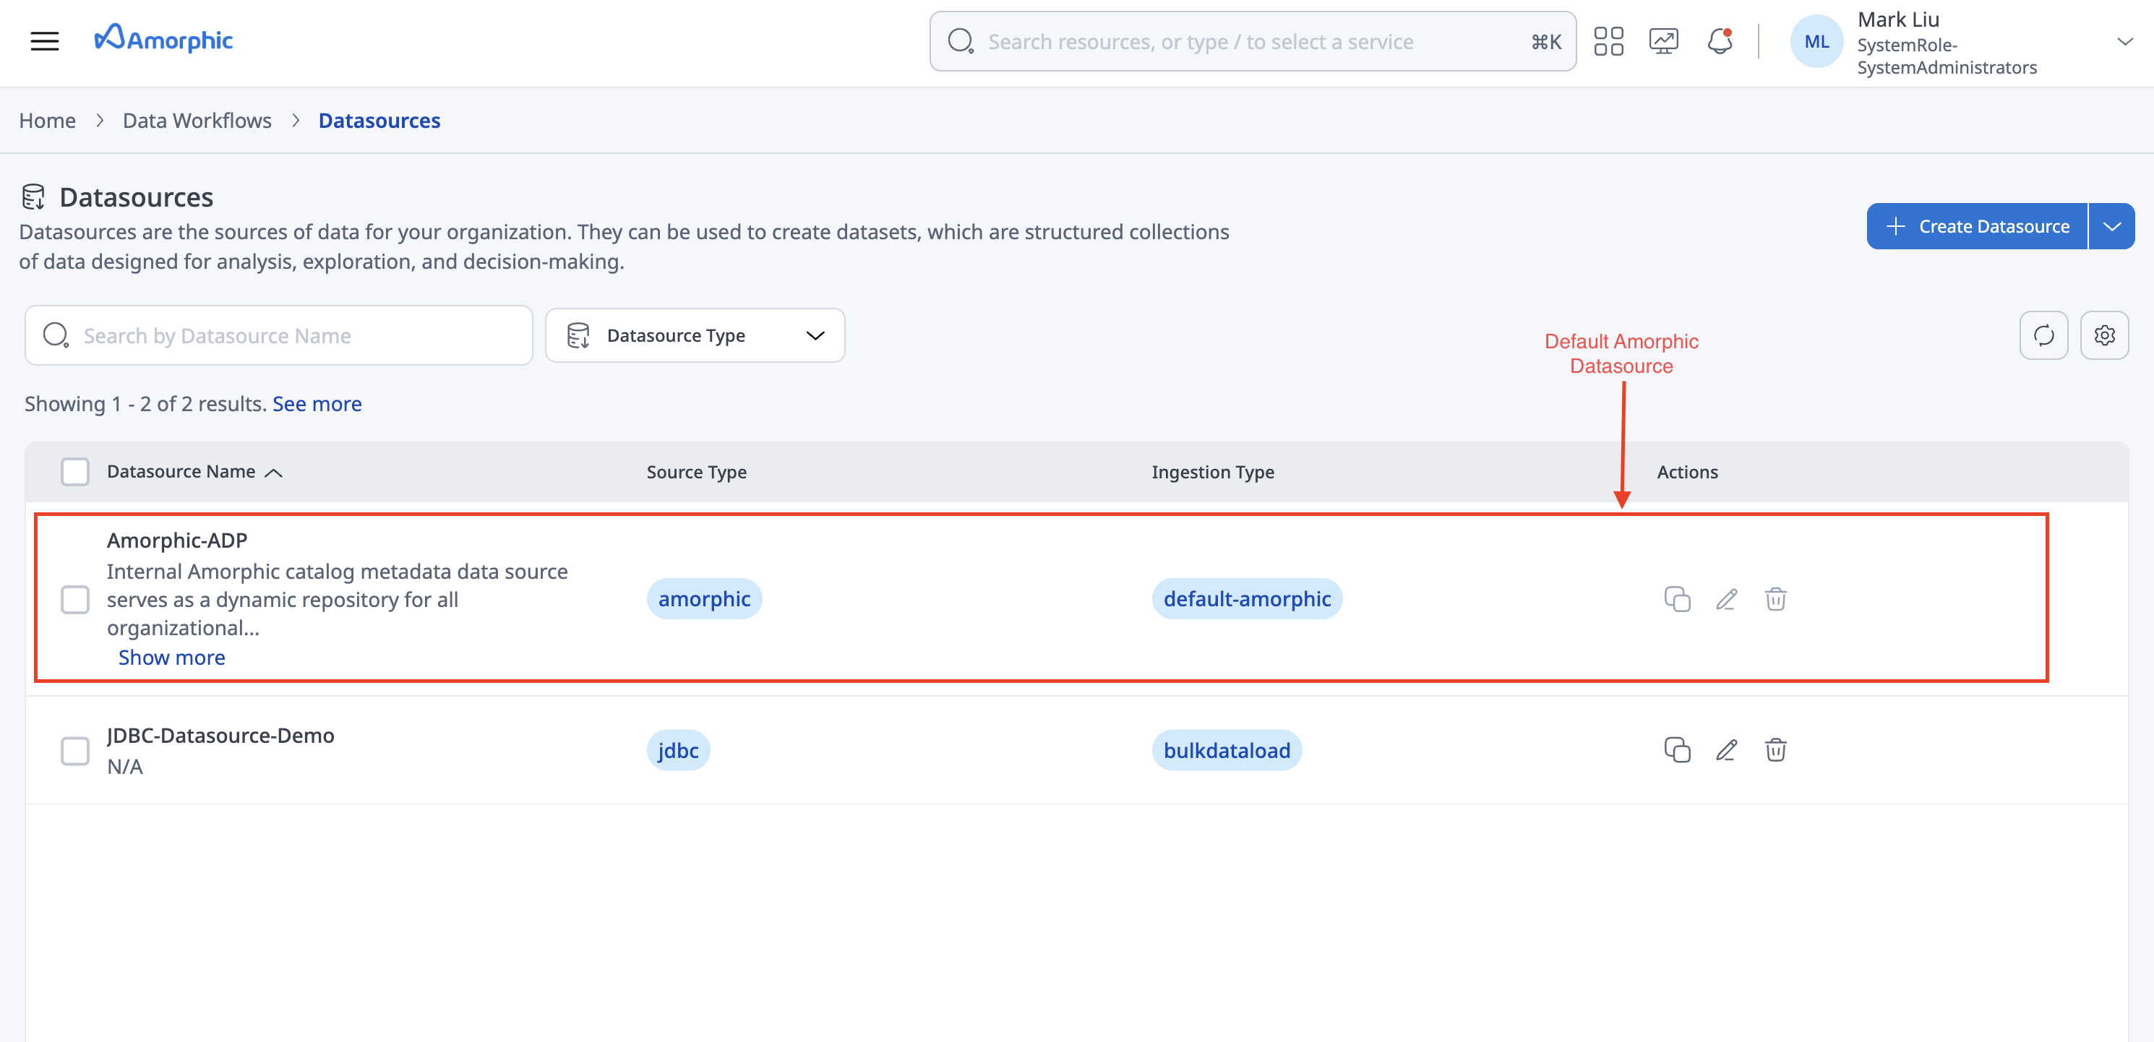Toggle the select-all datasources checkbox
Image resolution: width=2154 pixels, height=1042 pixels.
coord(75,471)
